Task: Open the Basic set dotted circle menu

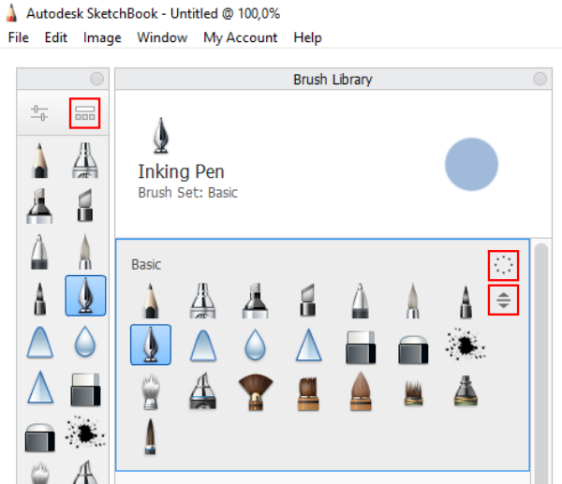Action: click(503, 265)
